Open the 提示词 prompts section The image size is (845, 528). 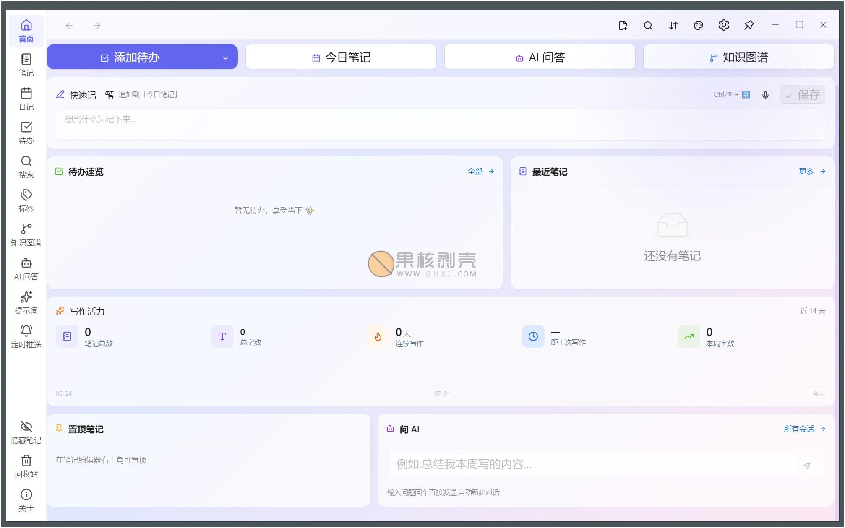26,303
